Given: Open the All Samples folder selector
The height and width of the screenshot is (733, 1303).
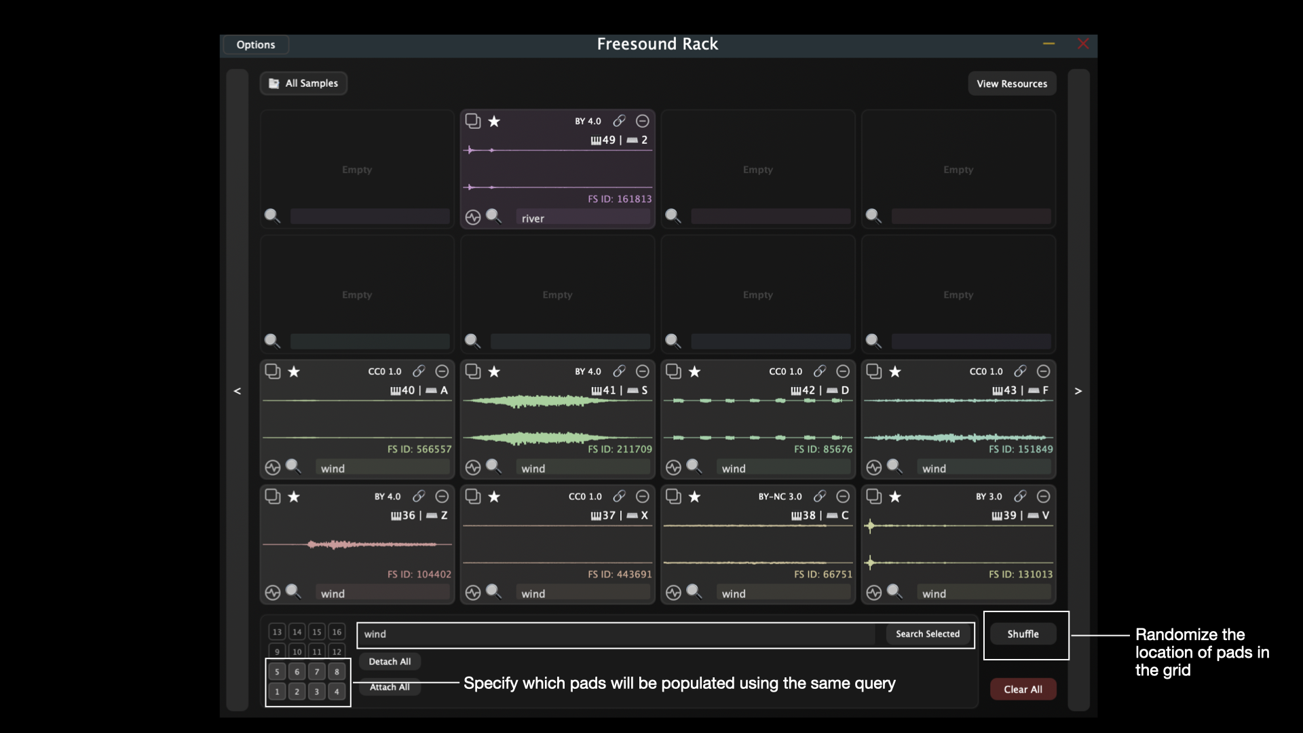Looking at the screenshot, I should tap(303, 83).
